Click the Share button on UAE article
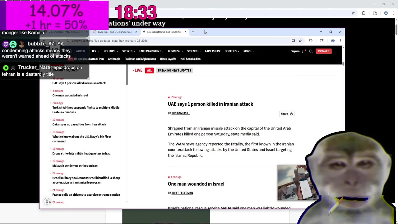This screenshot has height=224, width=398. [x=287, y=114]
